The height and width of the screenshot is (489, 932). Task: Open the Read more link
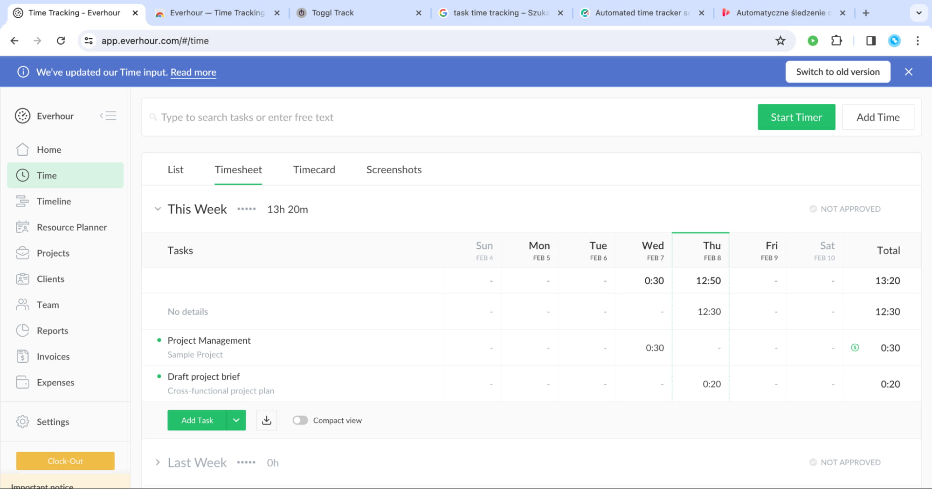pyautogui.click(x=193, y=72)
